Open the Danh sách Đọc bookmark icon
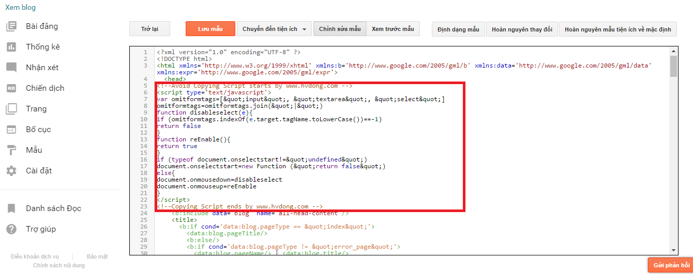Image resolution: width=693 pixels, height=274 pixels. point(11,208)
